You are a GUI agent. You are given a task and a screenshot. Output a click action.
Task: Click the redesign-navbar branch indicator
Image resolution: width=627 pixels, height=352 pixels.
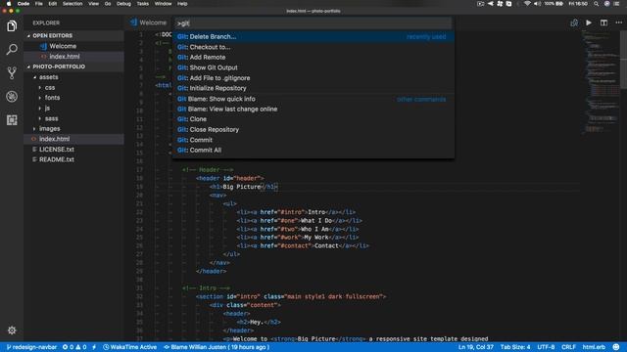(x=31, y=347)
